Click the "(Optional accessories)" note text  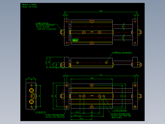(x=47, y=29)
